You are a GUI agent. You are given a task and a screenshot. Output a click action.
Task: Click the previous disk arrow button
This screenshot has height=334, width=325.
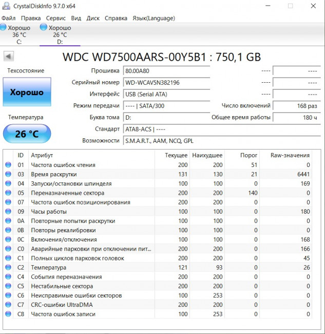[9, 57]
